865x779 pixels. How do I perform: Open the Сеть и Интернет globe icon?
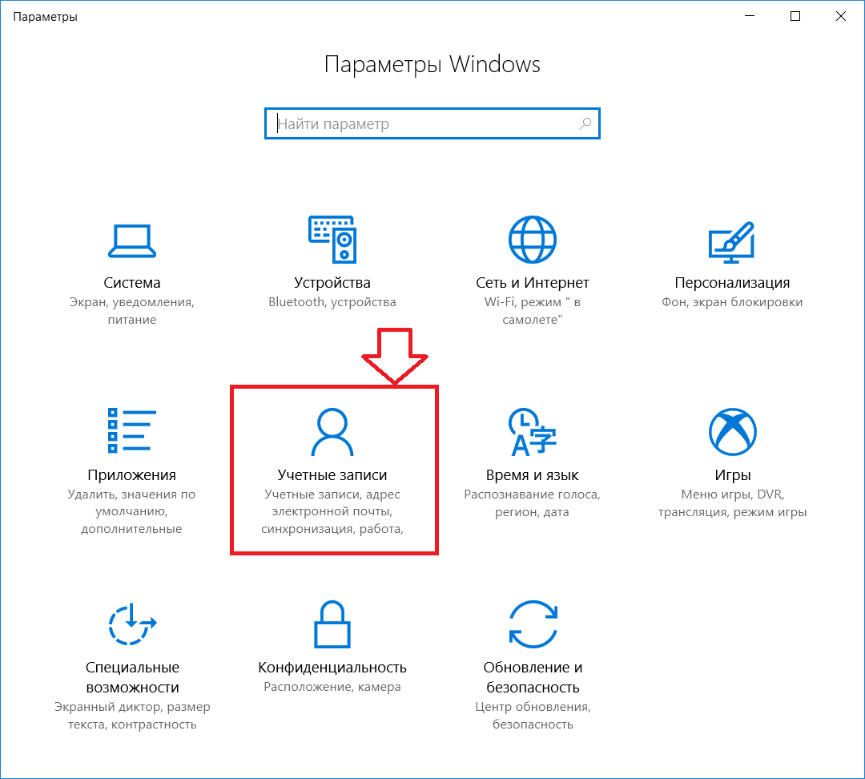click(x=533, y=239)
